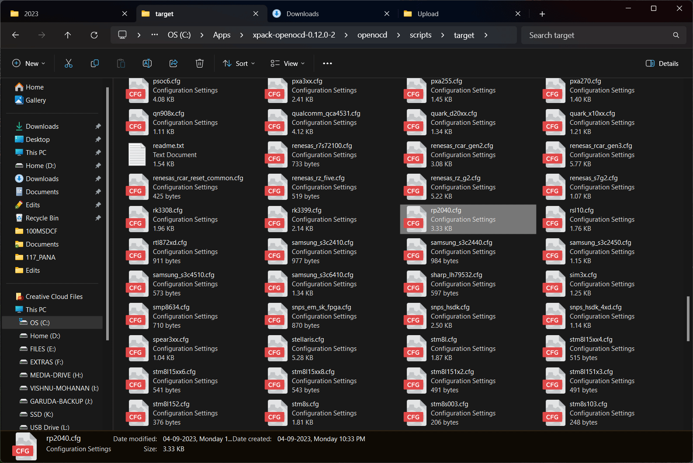Click the Share icon in toolbar
The height and width of the screenshot is (463, 693).
pos(173,63)
